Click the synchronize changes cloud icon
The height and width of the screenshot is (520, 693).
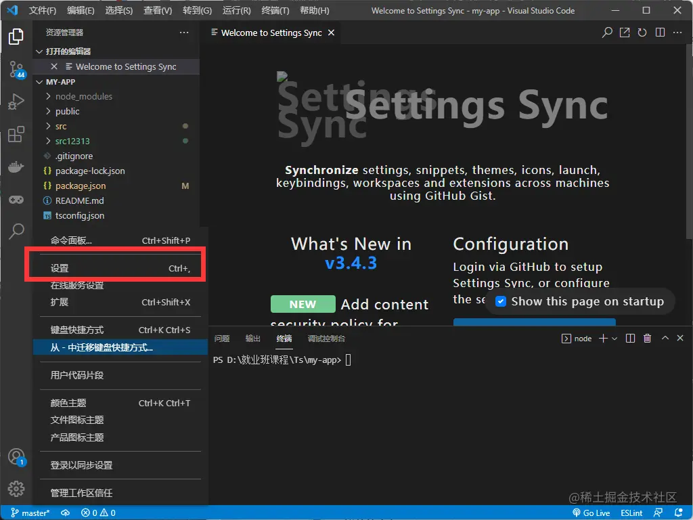66,513
